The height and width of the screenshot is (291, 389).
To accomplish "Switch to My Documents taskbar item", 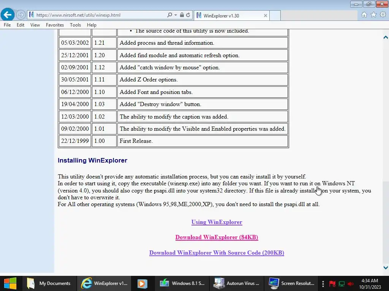I will [x=49, y=283].
